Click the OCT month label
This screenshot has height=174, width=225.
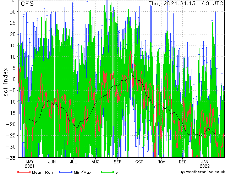coord(139,162)
